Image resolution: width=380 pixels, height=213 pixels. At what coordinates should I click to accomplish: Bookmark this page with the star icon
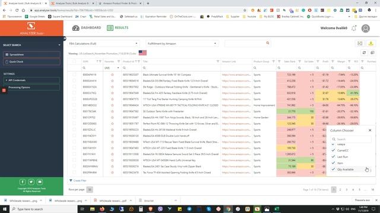(x=245, y=11)
